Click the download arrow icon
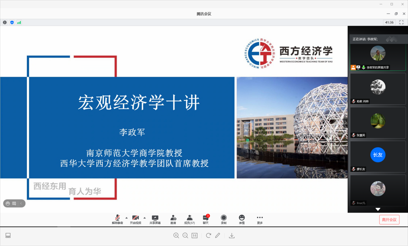This screenshot has width=408, height=246. [x=232, y=235]
